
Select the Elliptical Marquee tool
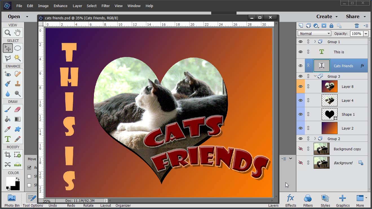(17, 48)
